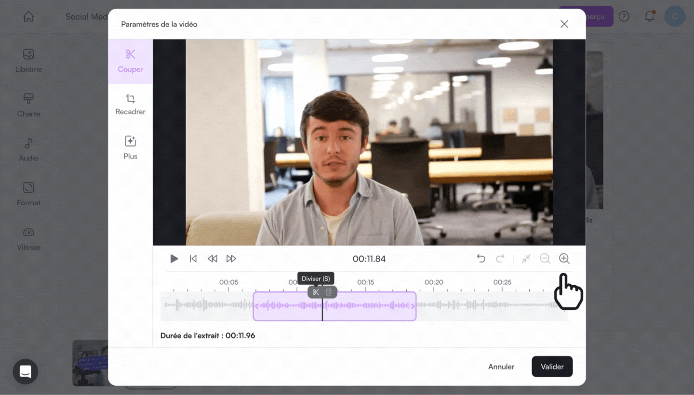The image size is (694, 395).
Task: Open the Librairie sidebar panel
Action: pos(28,61)
